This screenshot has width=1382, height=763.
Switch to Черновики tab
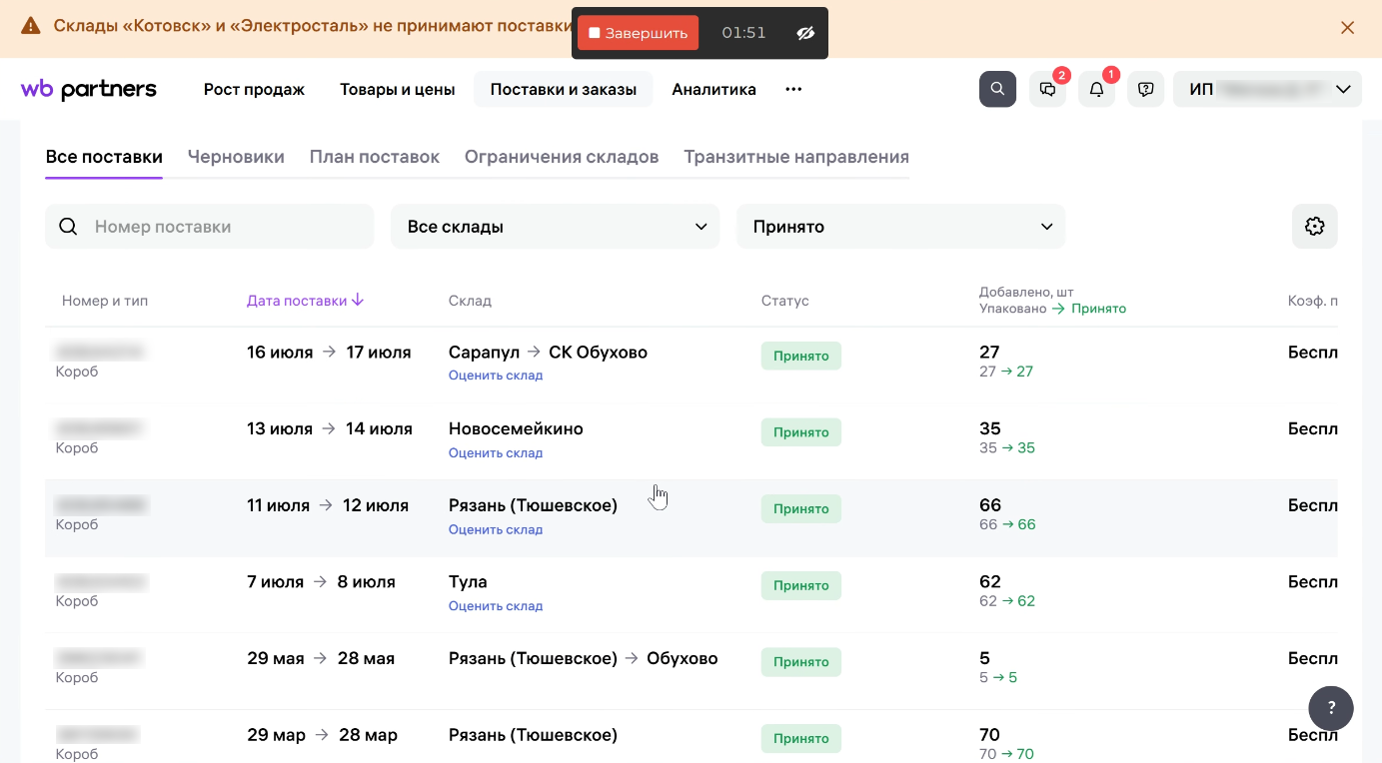pos(236,157)
